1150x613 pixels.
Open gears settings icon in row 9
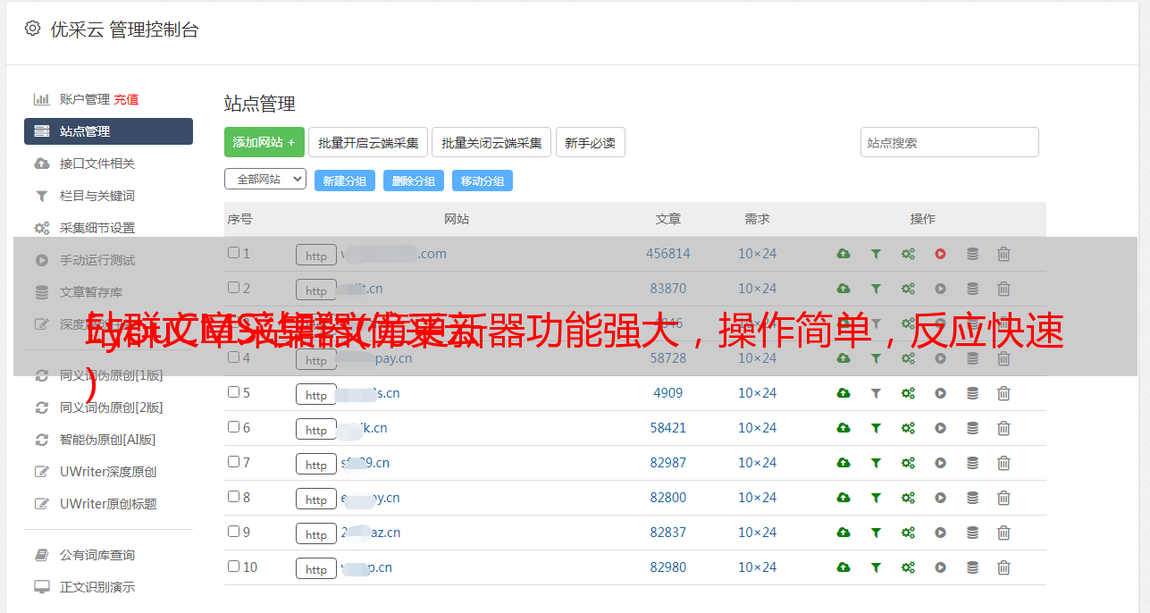(908, 533)
